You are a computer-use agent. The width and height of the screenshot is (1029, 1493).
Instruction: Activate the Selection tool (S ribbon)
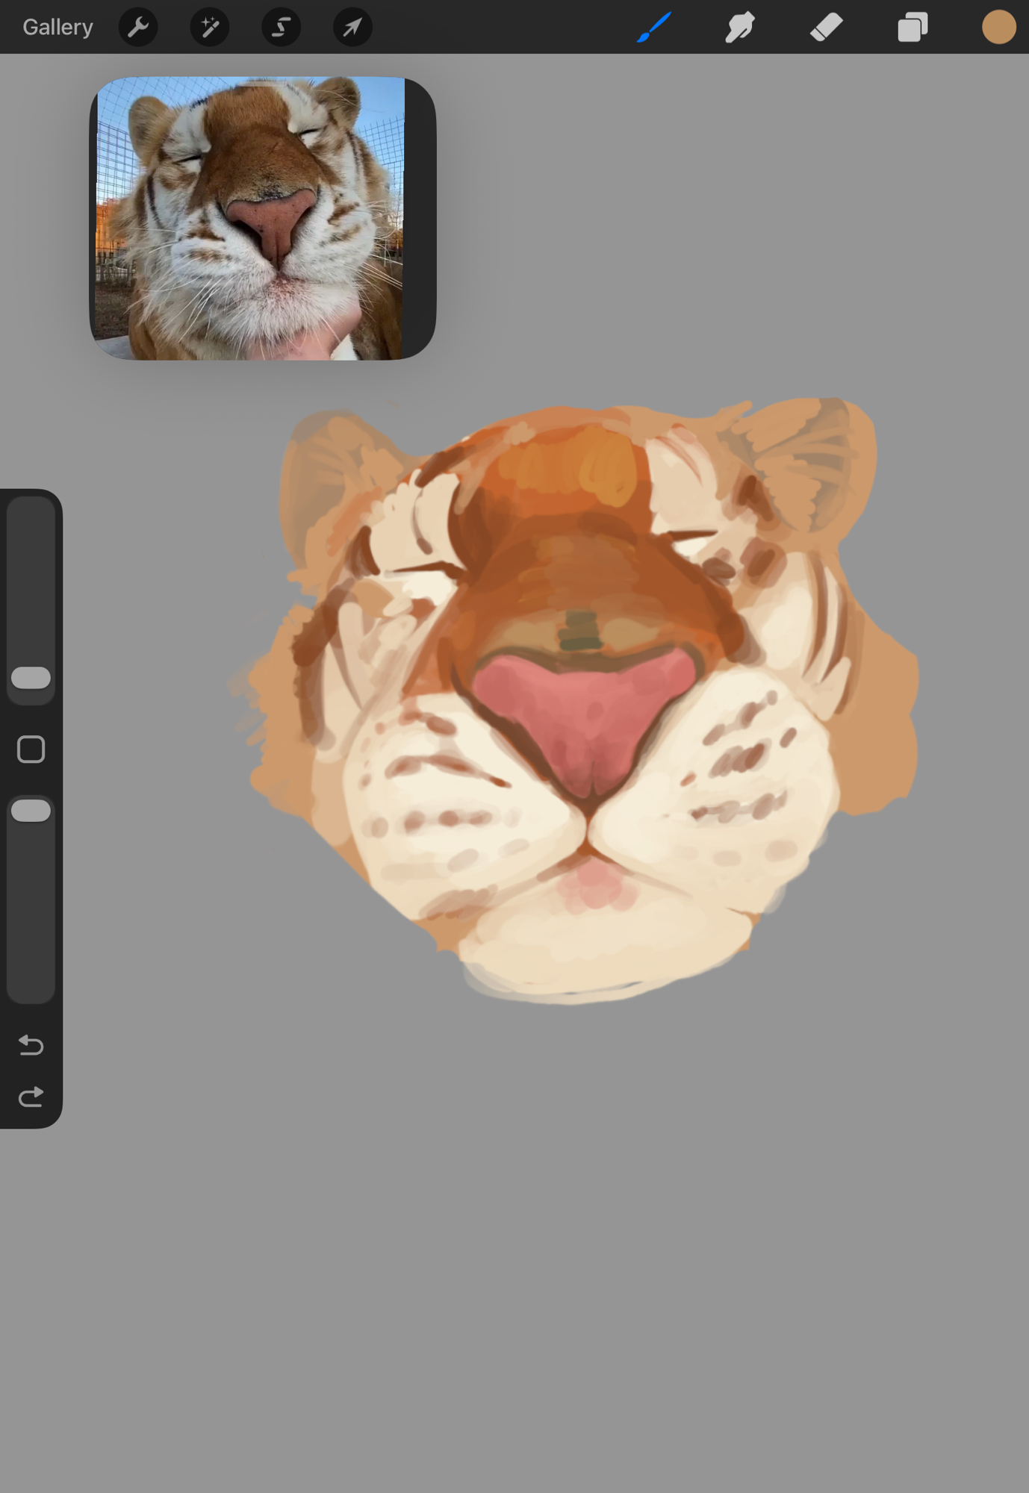click(x=281, y=28)
